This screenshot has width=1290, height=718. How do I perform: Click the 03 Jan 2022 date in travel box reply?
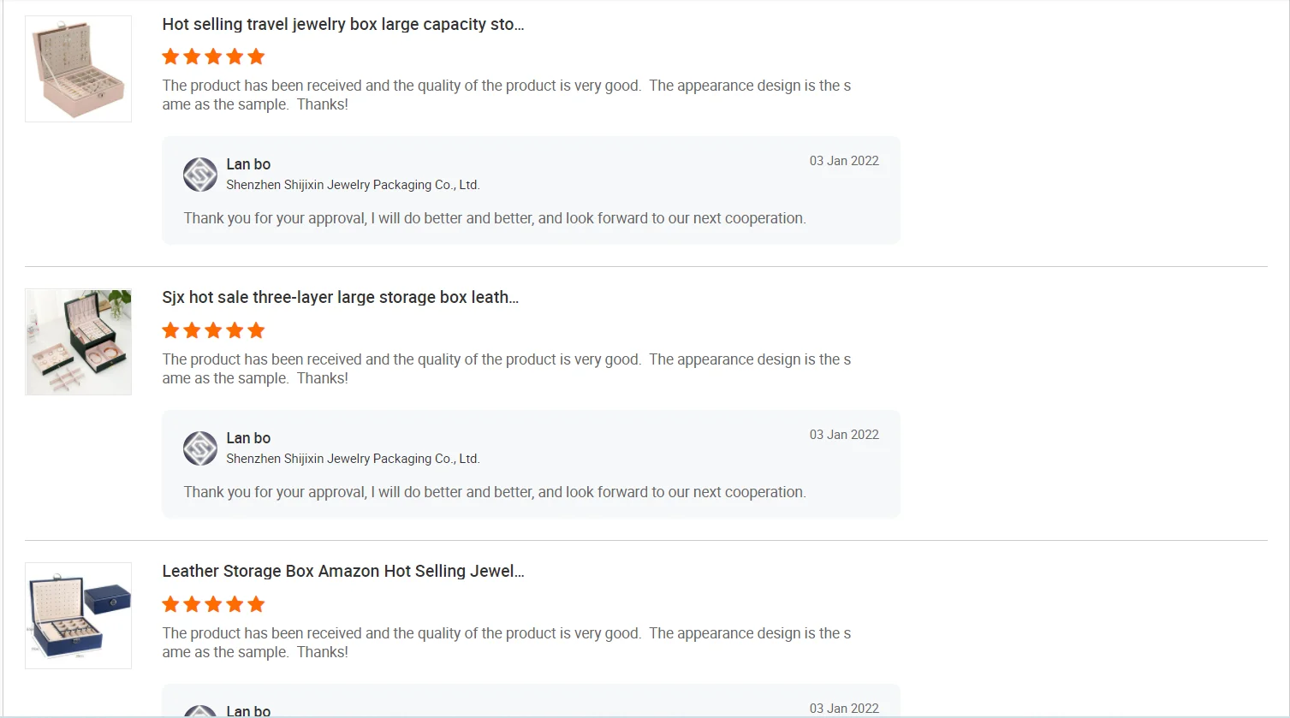click(x=844, y=161)
